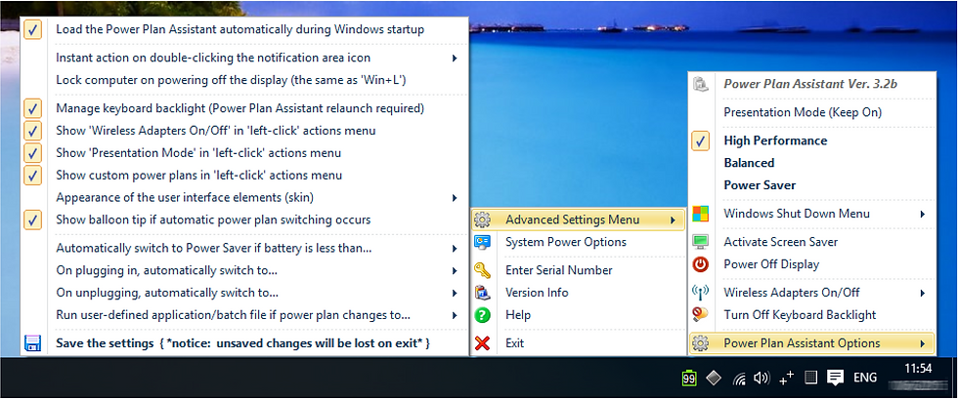Viewport: 958px width, 399px height.
Task: Click the gear icon beside Advanced Settings Menu
Action: click(x=482, y=219)
